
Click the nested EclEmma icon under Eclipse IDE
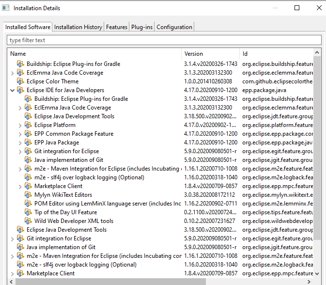click(28, 108)
